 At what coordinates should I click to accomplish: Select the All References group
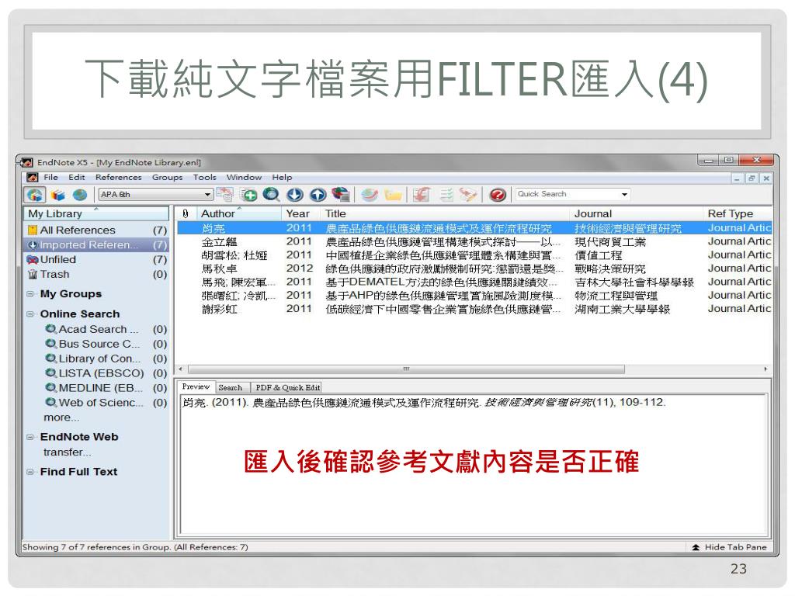97,230
